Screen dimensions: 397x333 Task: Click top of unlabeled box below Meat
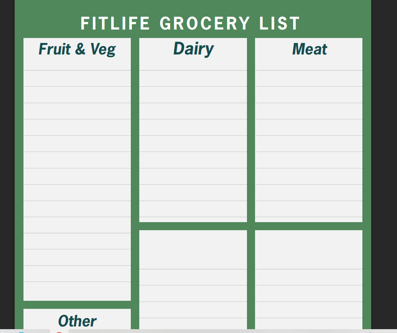[309, 249]
